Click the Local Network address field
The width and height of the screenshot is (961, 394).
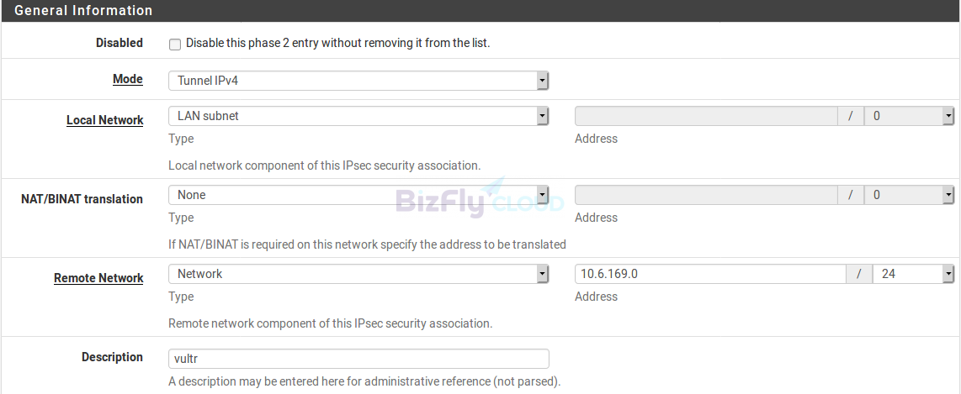pos(706,116)
